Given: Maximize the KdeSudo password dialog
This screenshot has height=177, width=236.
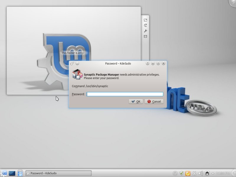Looking at the screenshot, I should click(x=158, y=63).
